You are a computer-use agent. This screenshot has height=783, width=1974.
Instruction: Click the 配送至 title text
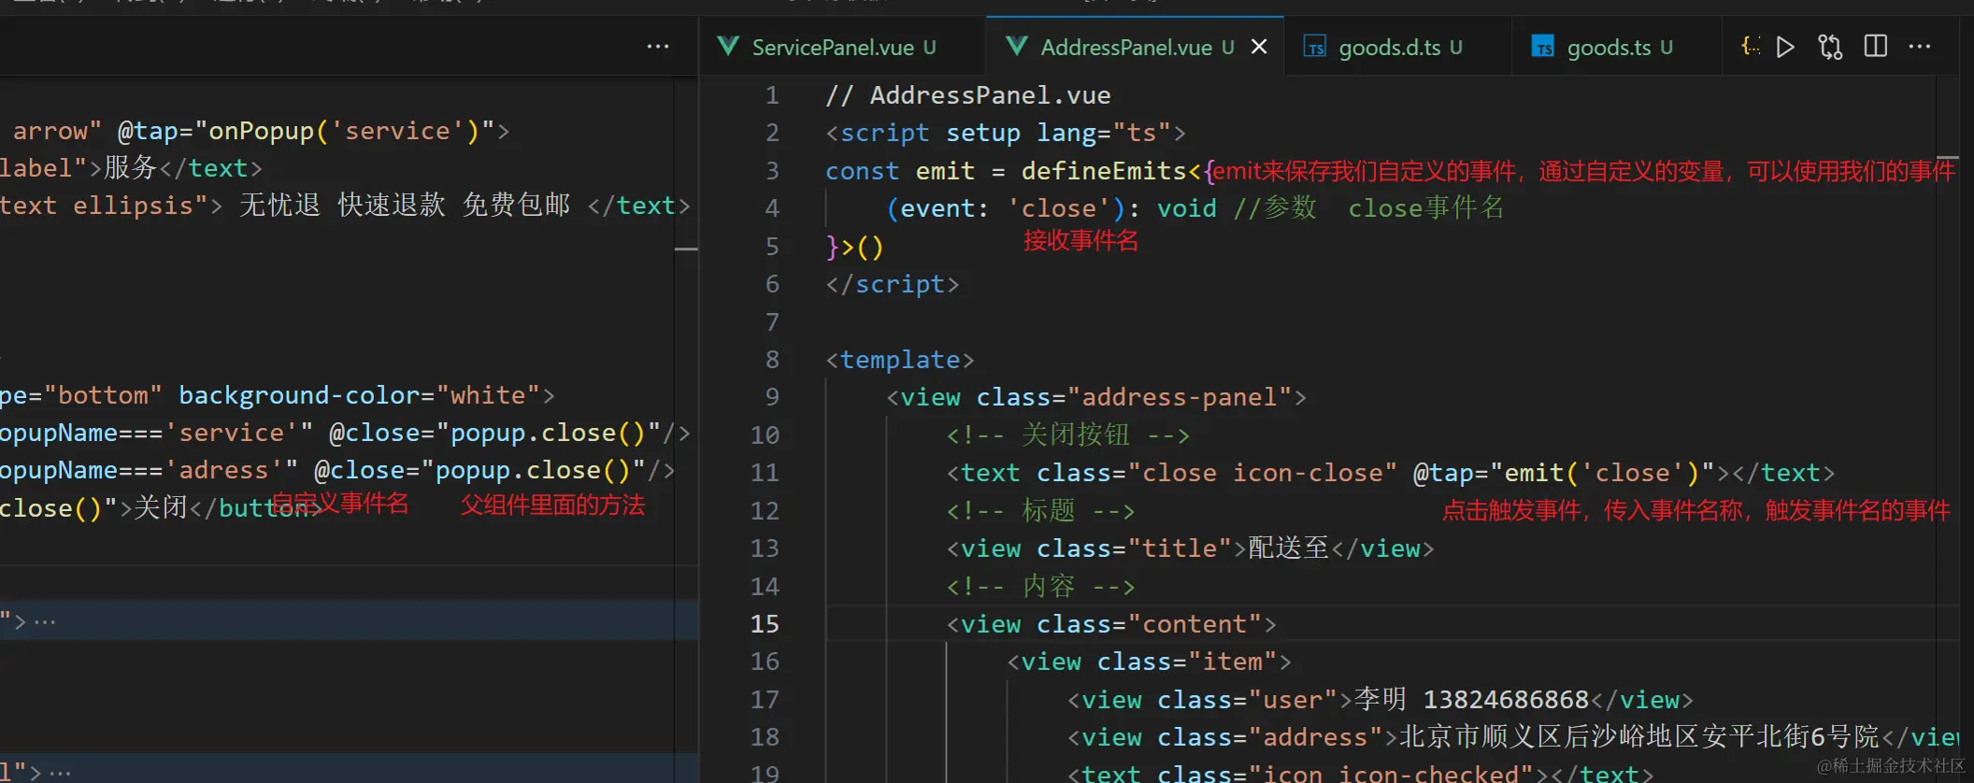pyautogui.click(x=1289, y=548)
